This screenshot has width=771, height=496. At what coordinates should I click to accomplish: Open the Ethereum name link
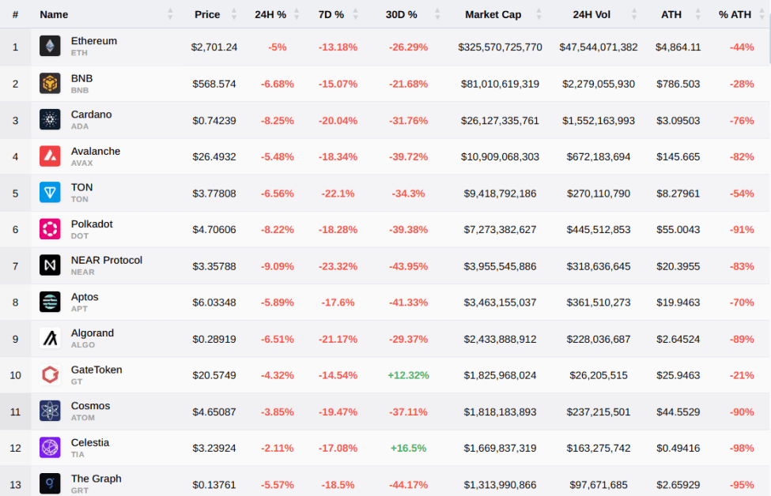point(94,41)
